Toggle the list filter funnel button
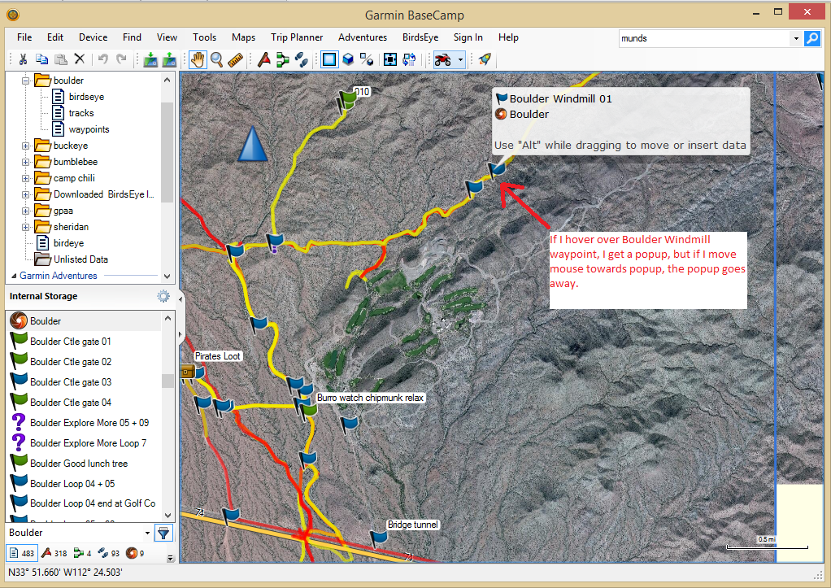Viewport: 831px width, 588px height. click(x=163, y=533)
